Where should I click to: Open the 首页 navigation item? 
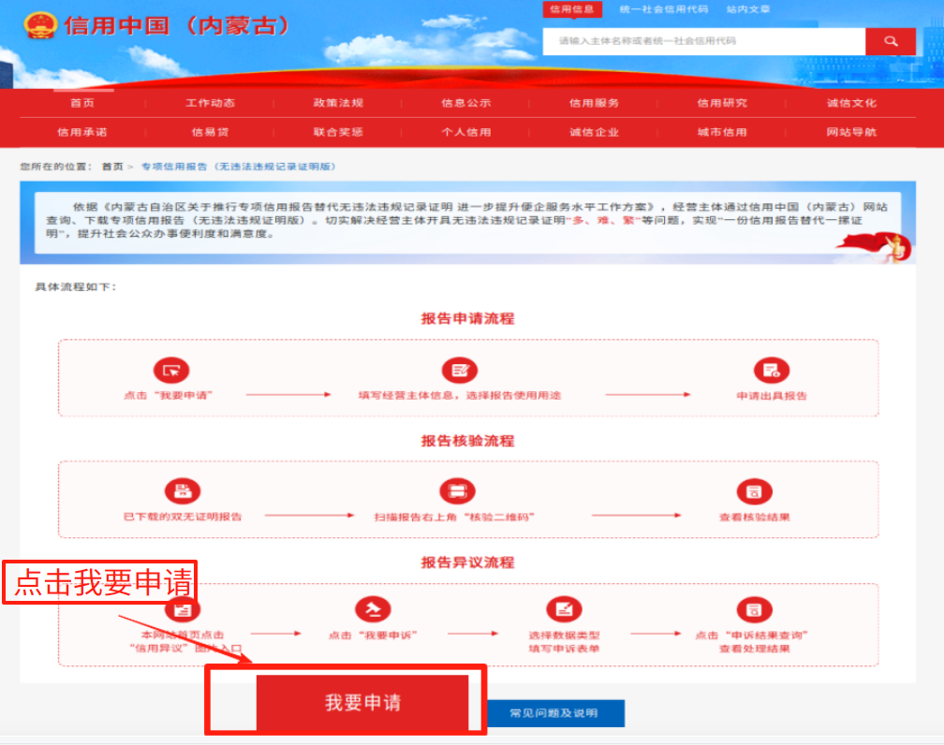tap(82, 103)
